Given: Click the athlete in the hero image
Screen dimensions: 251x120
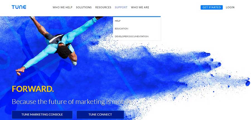Looking at the screenshot, I should click(59, 43).
